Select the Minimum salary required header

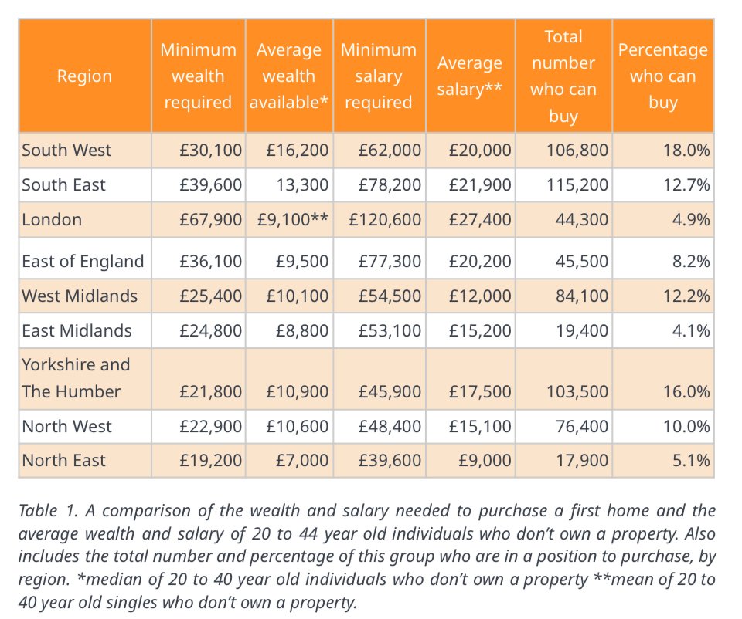point(378,76)
